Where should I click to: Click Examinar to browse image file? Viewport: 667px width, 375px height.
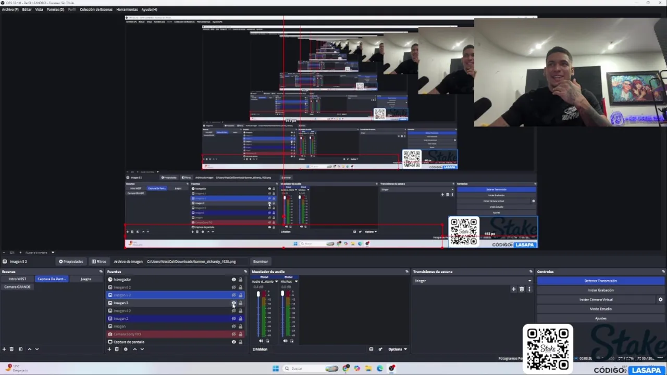point(261,261)
